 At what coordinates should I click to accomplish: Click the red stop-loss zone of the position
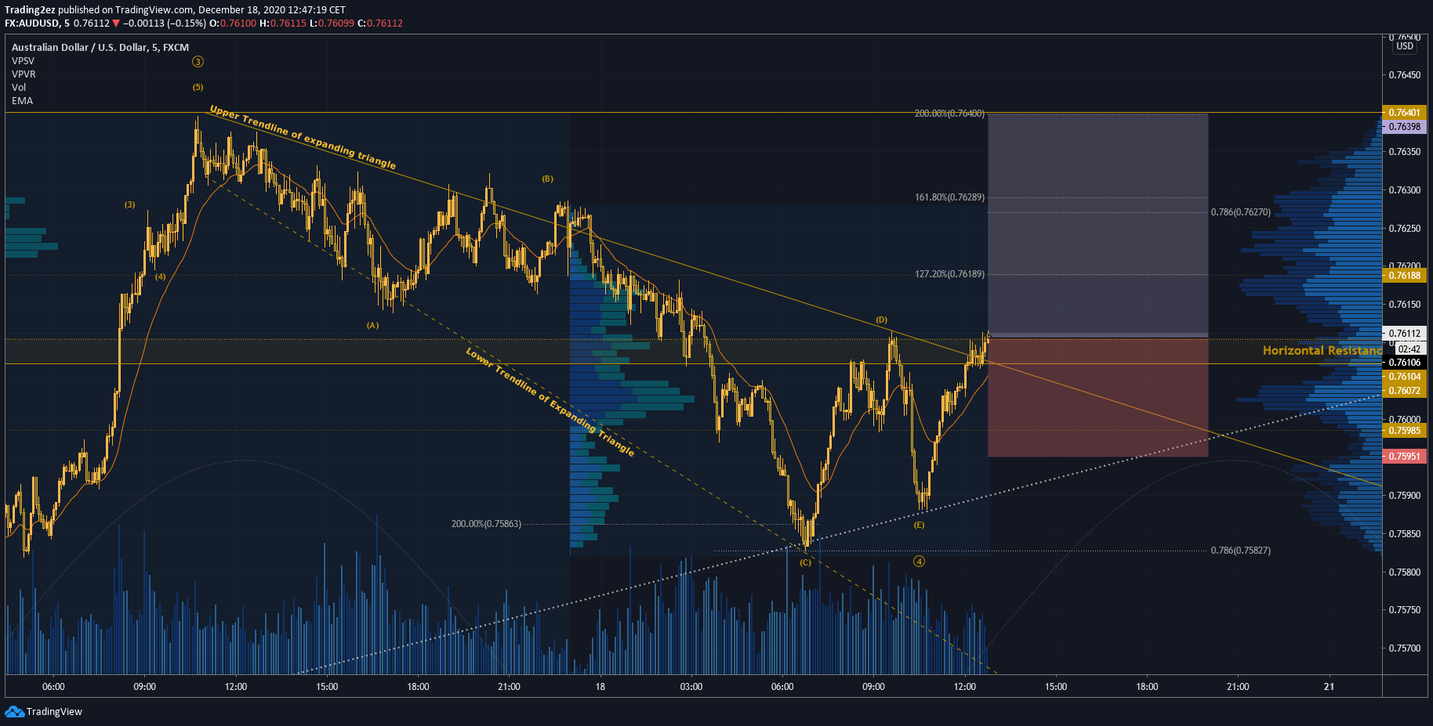pos(1097,397)
